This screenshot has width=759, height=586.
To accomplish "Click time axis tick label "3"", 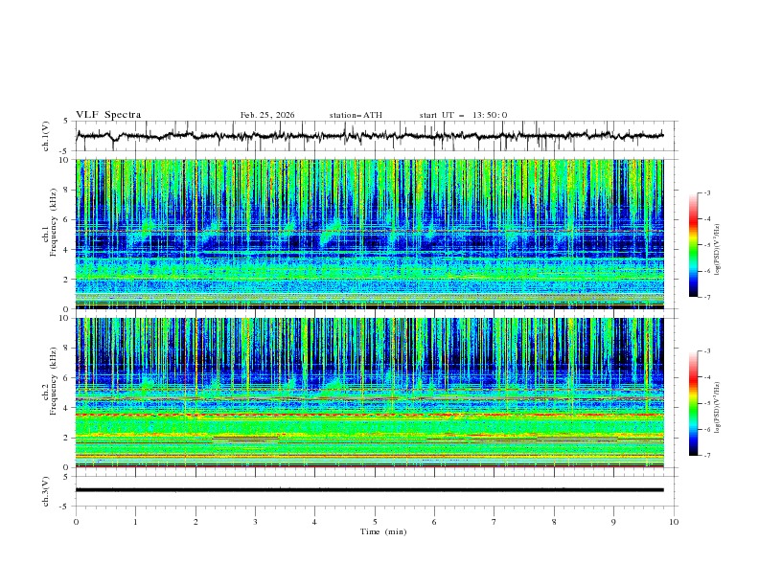I will coord(255,522).
